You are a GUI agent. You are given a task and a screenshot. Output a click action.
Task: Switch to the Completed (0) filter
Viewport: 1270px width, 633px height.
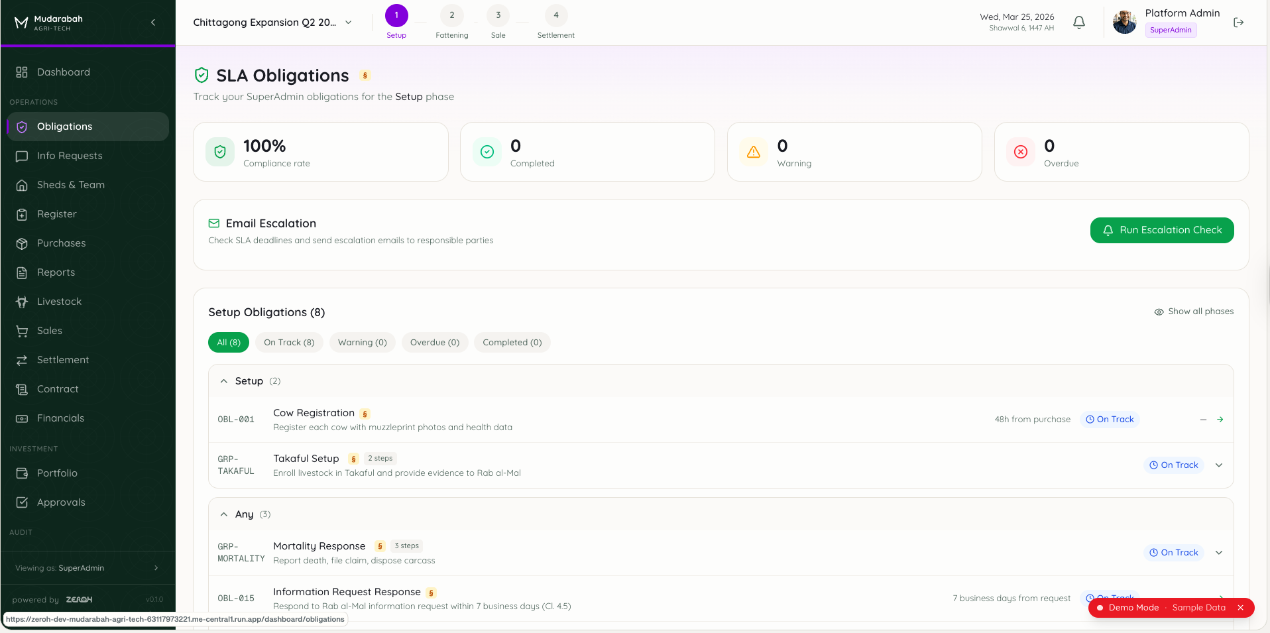(x=512, y=342)
